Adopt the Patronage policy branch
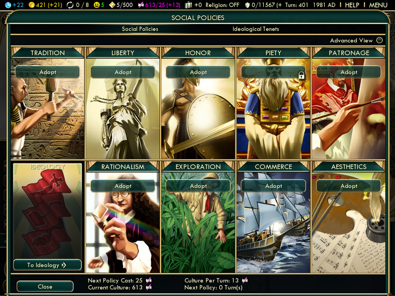The height and width of the screenshot is (296, 395). (348, 72)
